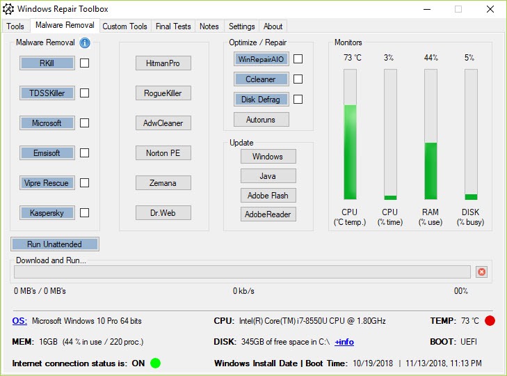Click the '0 kb/s' download speed text

click(243, 291)
